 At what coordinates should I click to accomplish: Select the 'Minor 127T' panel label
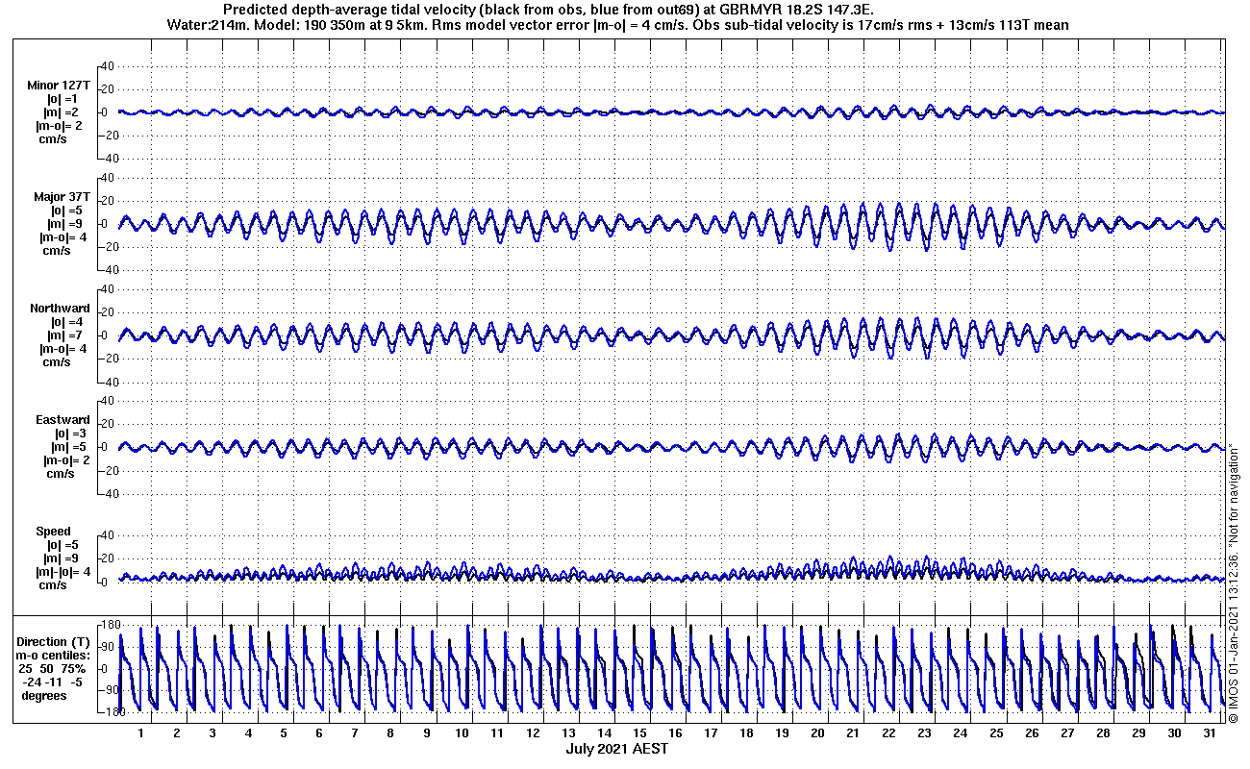click(x=60, y=86)
